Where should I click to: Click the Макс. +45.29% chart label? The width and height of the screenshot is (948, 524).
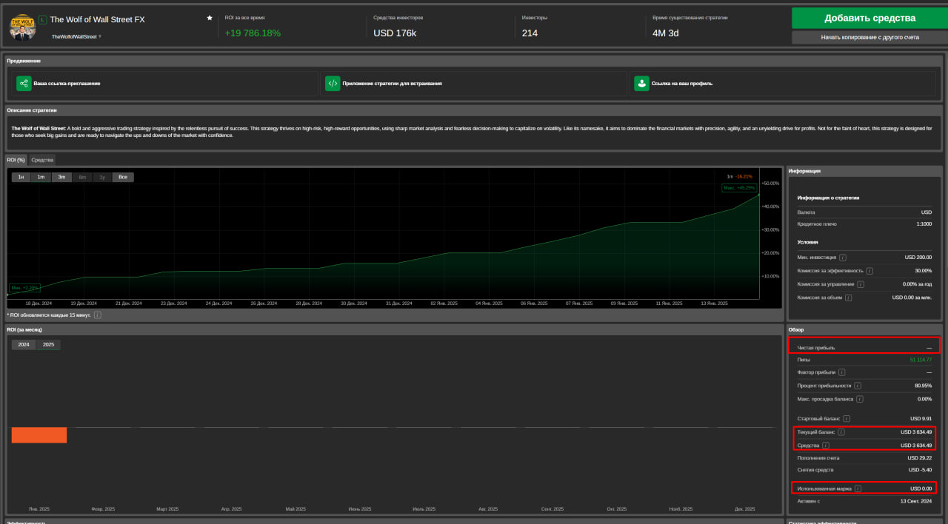(x=738, y=188)
